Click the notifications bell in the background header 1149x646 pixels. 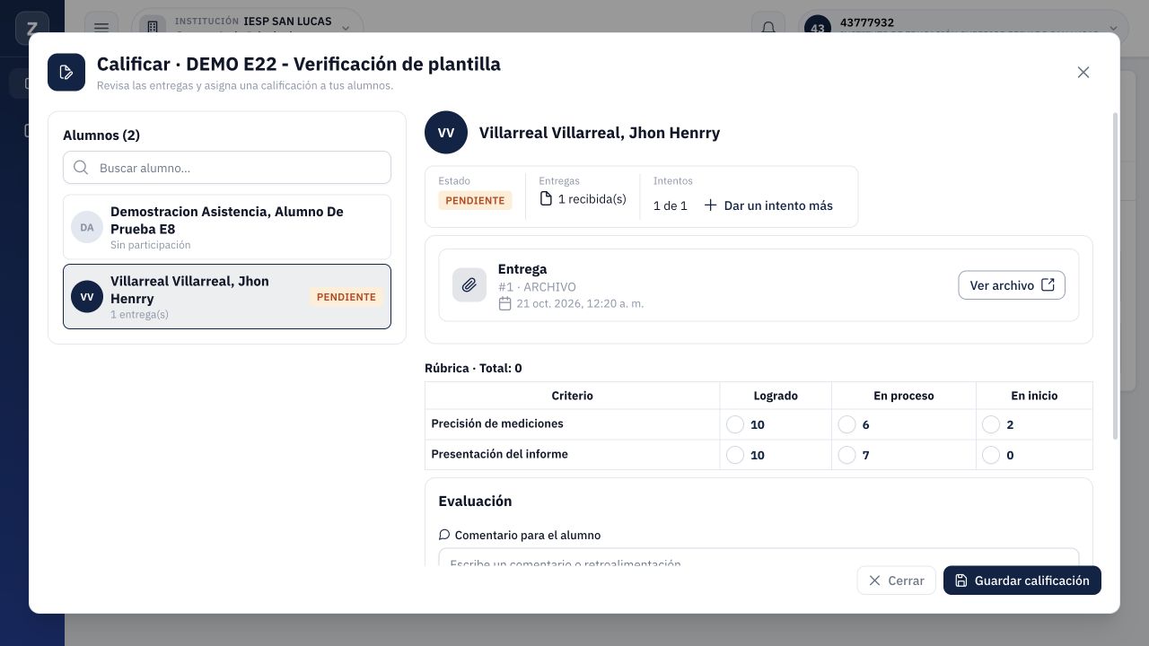(x=768, y=28)
